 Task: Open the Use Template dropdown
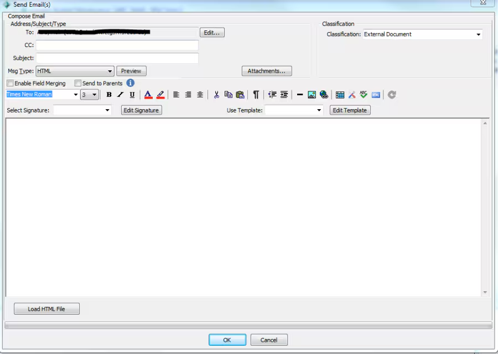click(319, 110)
